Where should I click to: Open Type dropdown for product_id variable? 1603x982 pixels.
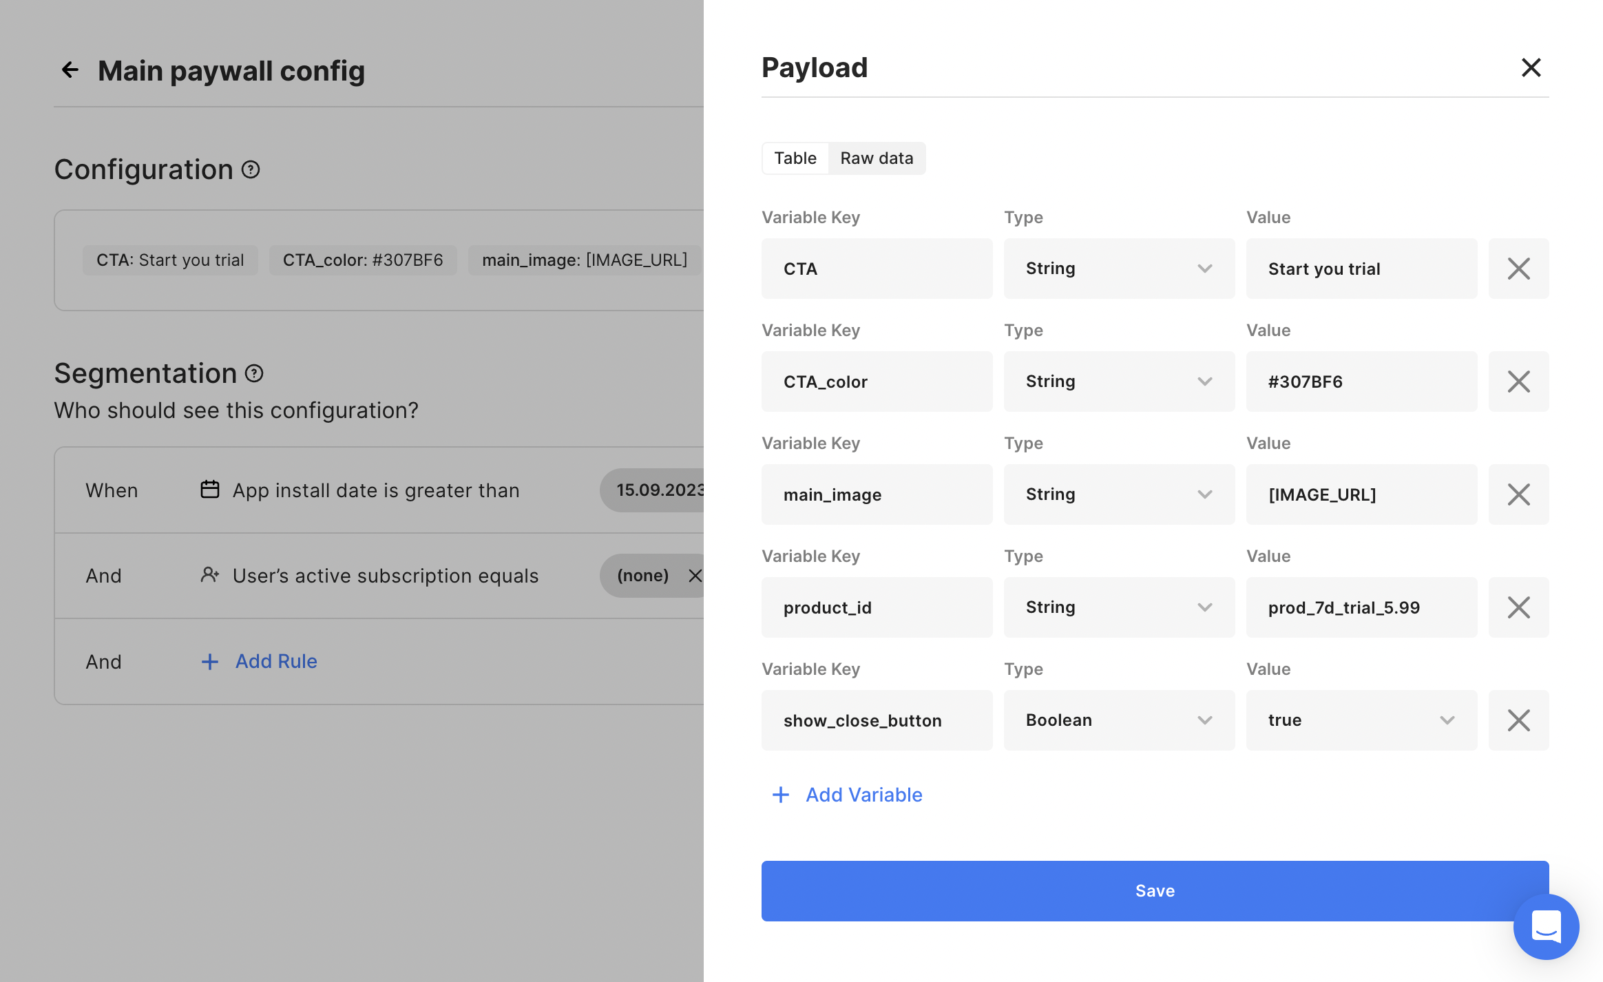pyautogui.click(x=1119, y=607)
